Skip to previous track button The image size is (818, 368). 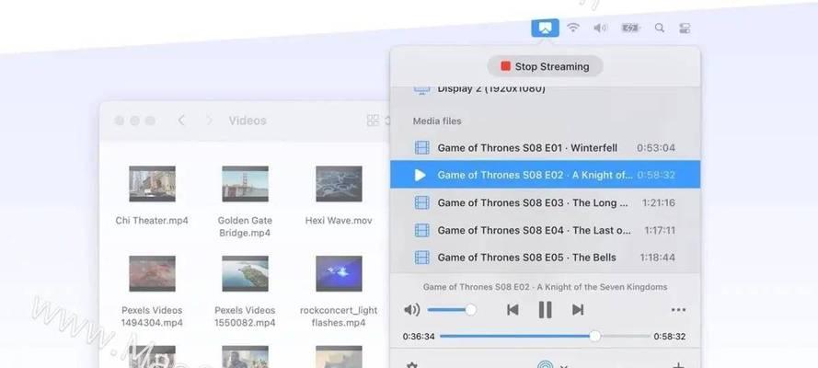(513, 310)
